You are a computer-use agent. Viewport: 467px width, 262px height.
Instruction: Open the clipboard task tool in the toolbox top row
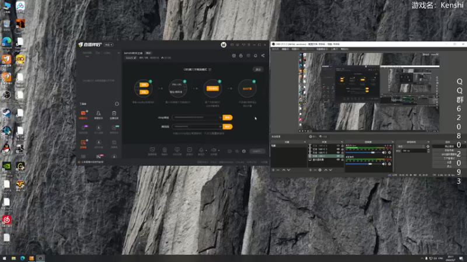pos(114,113)
